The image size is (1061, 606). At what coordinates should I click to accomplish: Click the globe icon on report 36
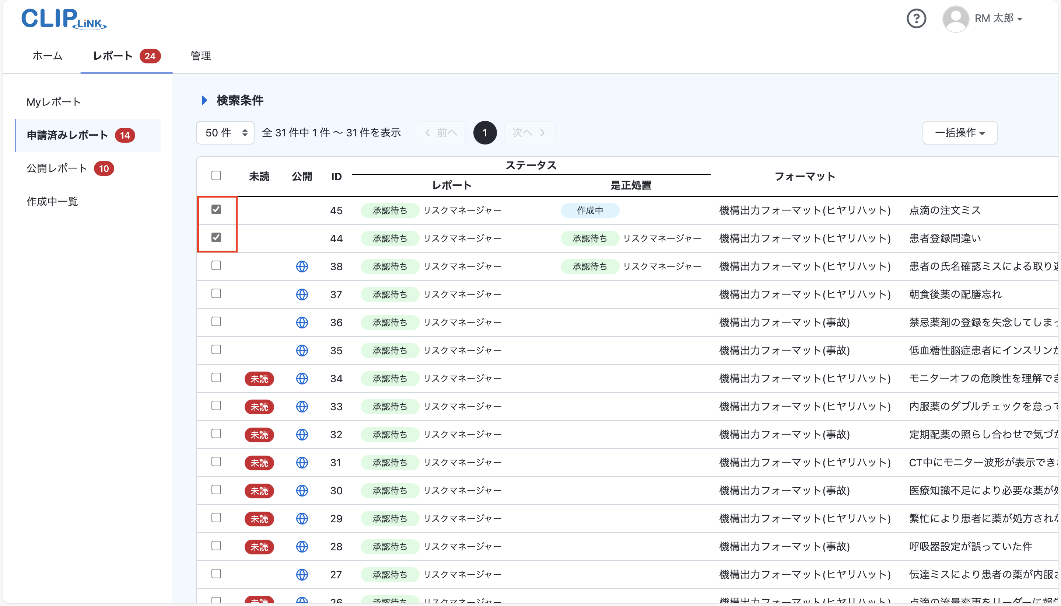[x=302, y=322]
